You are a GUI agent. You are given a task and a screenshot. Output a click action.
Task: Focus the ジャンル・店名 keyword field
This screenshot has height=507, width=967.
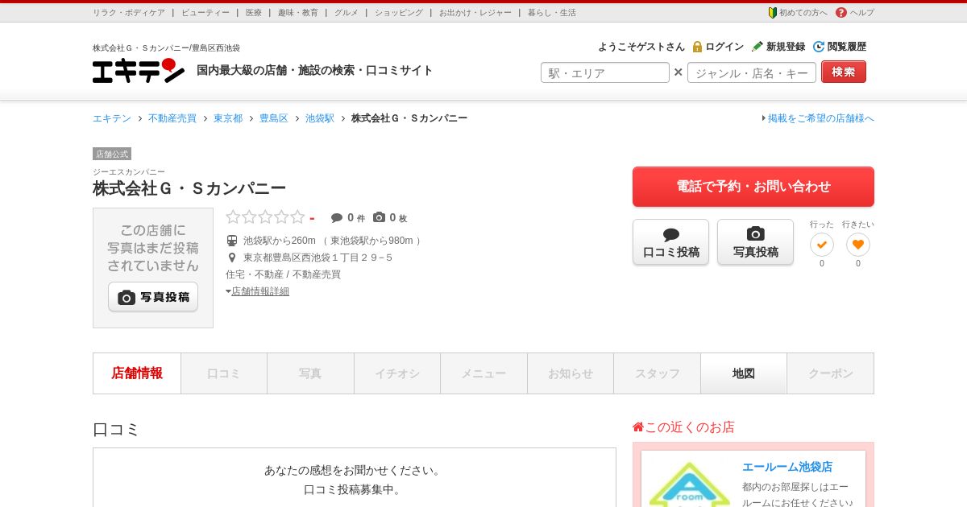(x=752, y=72)
